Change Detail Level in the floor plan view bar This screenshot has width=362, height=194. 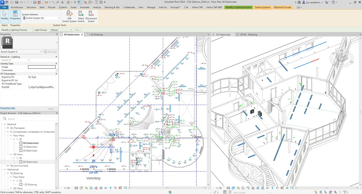(x=76, y=188)
